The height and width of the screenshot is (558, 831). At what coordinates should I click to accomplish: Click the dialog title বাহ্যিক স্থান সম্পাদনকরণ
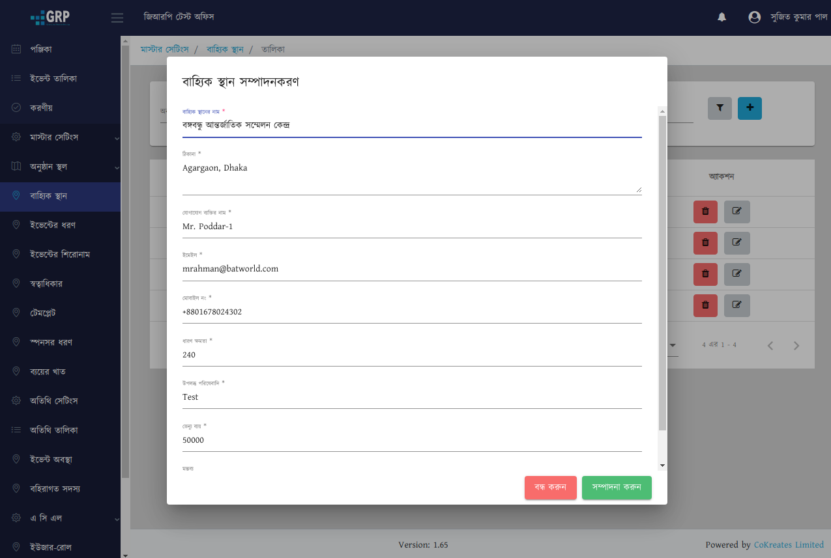point(241,82)
